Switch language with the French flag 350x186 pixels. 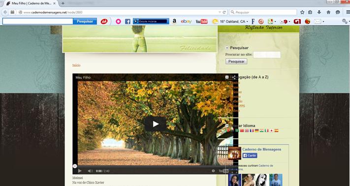252,131
